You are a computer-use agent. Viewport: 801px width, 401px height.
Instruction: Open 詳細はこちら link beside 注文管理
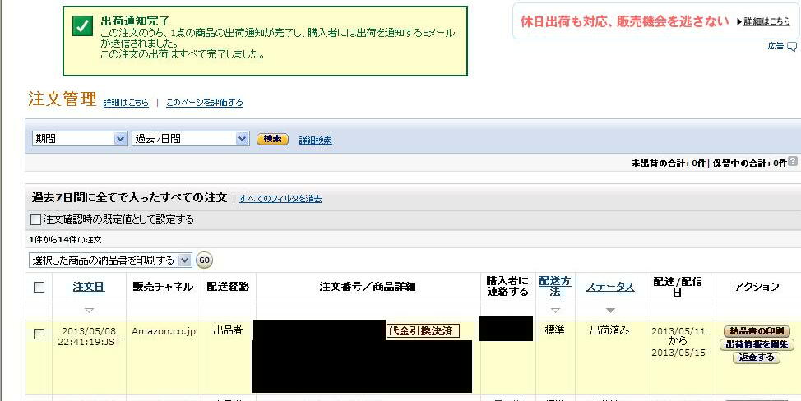coord(126,103)
